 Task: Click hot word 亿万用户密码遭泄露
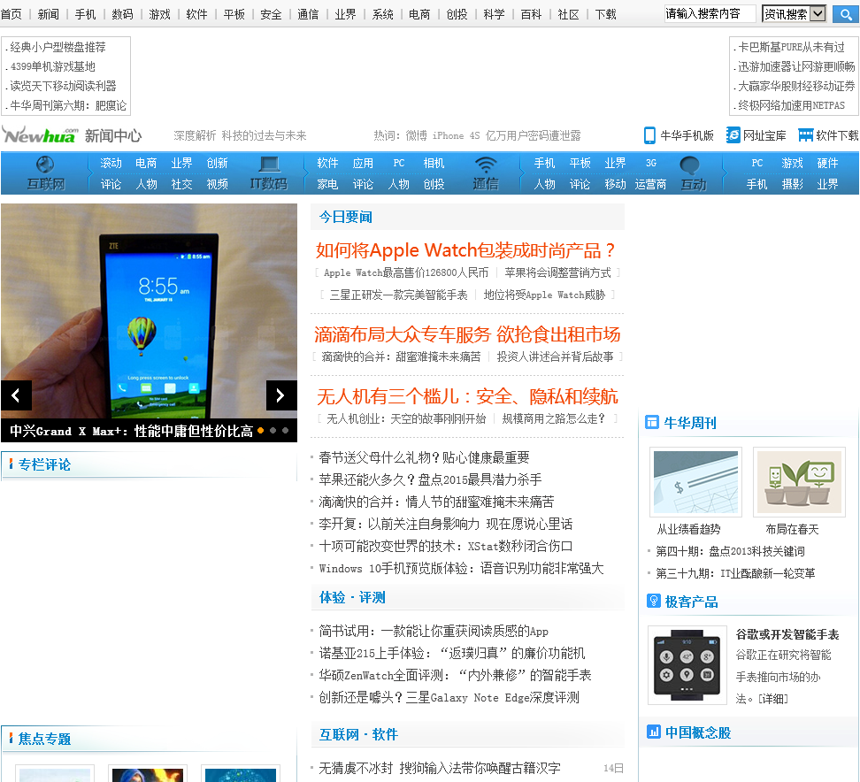(x=533, y=135)
